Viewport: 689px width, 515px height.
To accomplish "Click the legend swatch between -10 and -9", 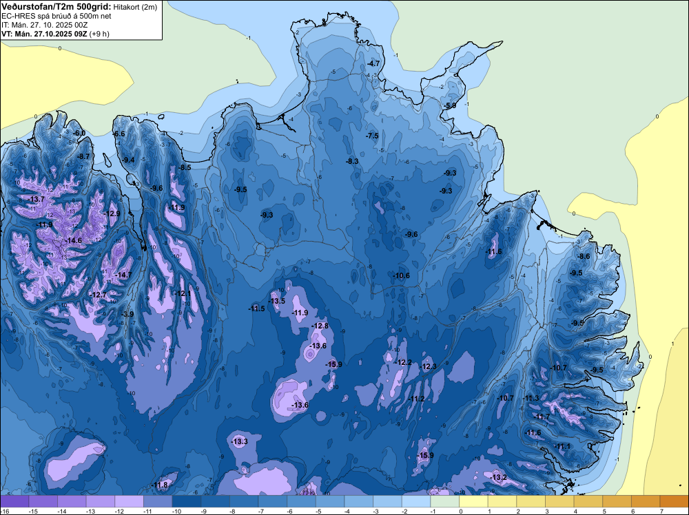I will click(187, 501).
